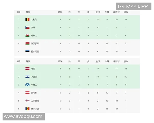Click the E组 group header label
The width and height of the screenshot is (154, 123).
19,12
